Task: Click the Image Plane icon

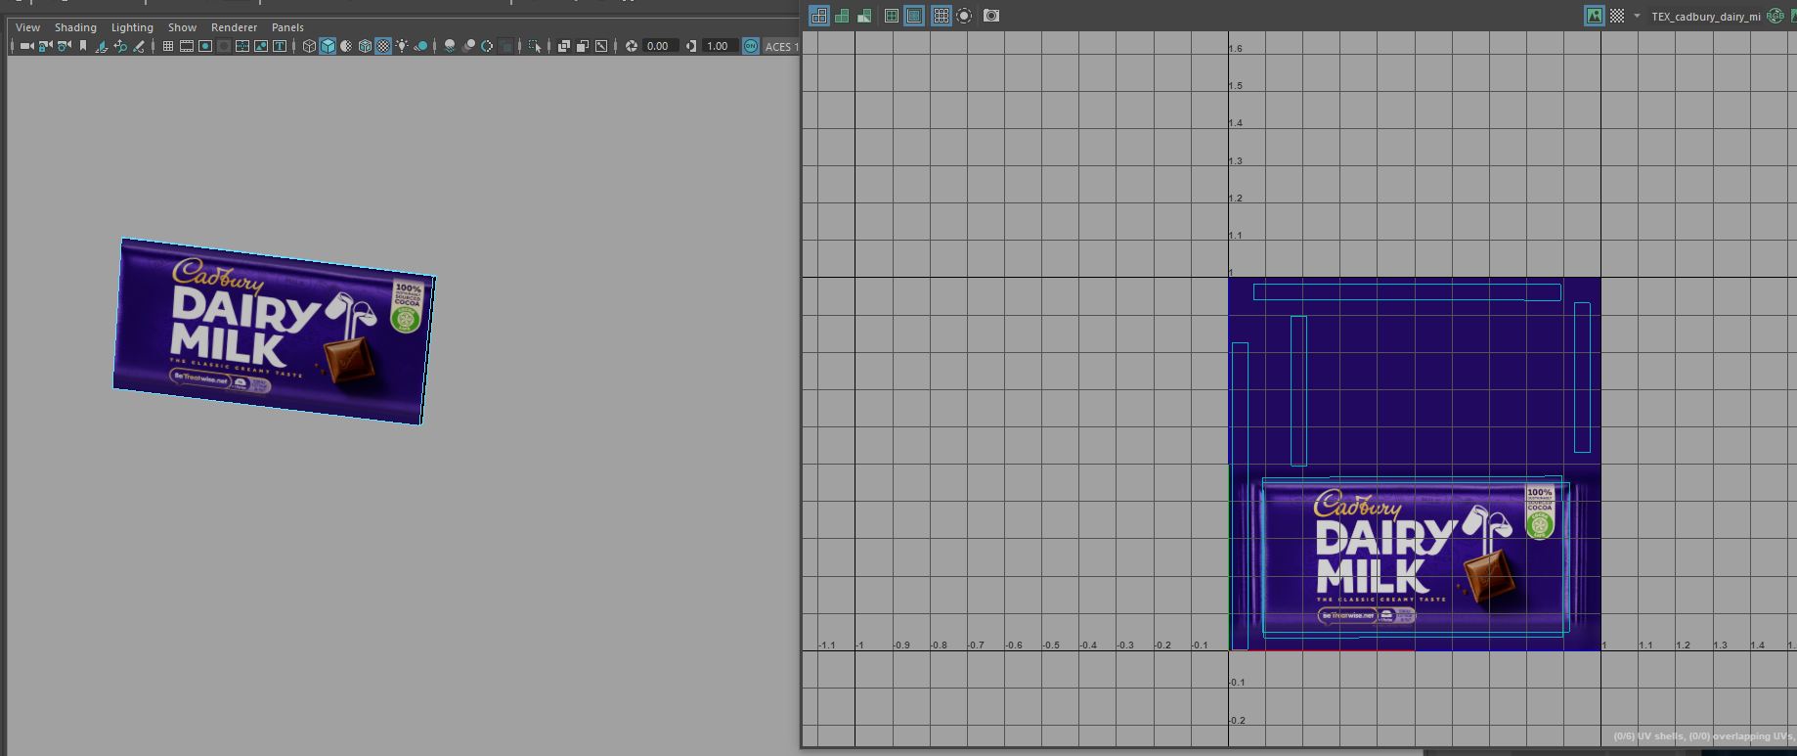Action: 102,46
